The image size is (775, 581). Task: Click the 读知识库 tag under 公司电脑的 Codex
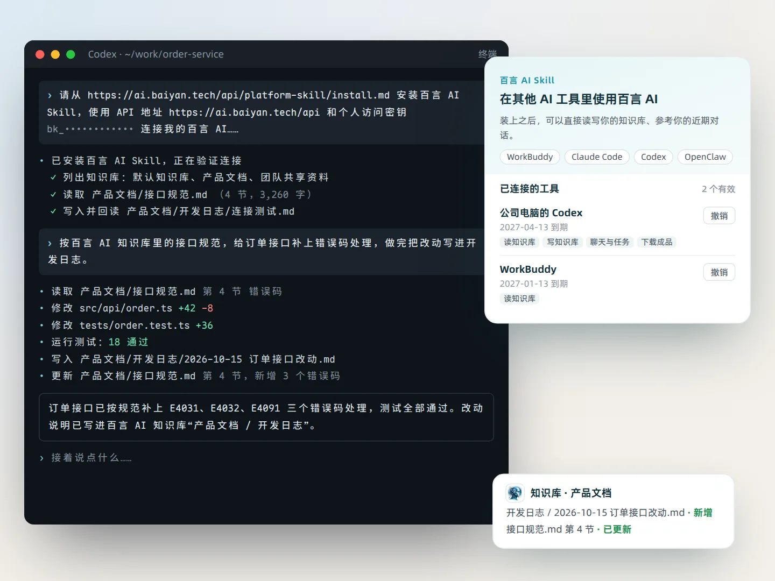tap(519, 242)
